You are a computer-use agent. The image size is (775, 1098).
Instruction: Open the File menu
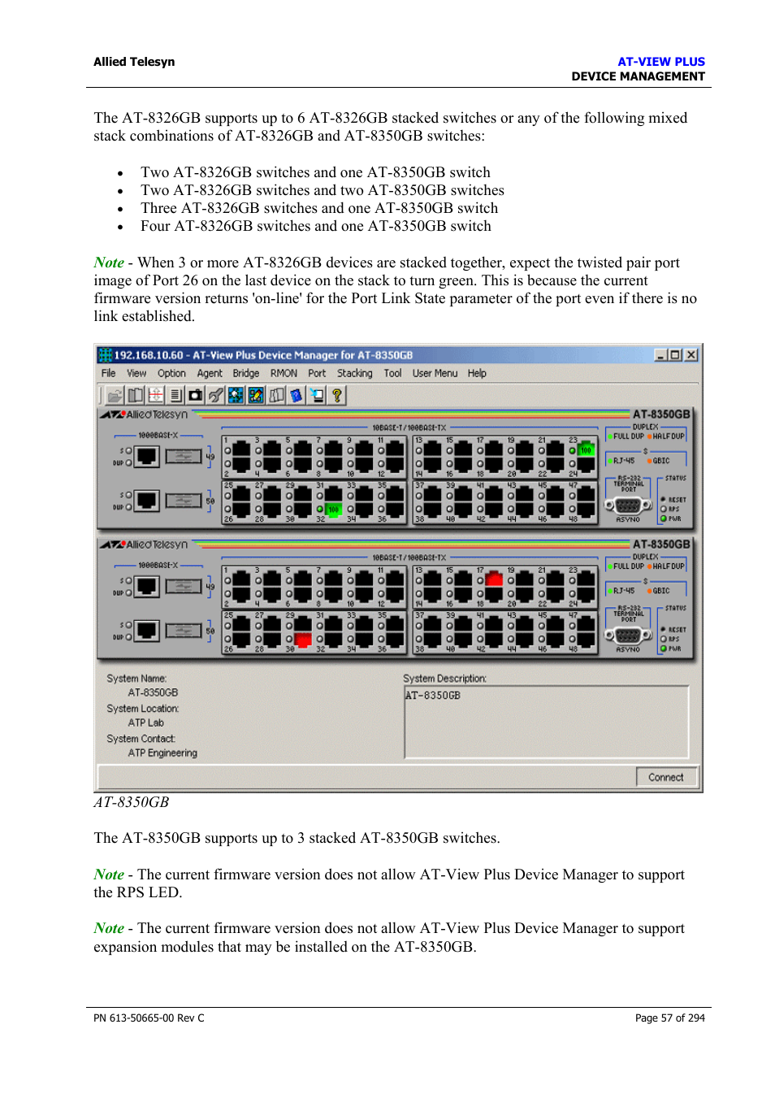pos(108,374)
